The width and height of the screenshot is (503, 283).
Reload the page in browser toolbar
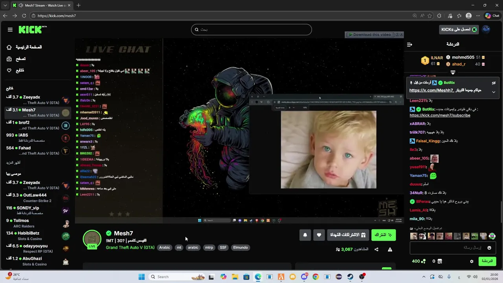pos(24,16)
